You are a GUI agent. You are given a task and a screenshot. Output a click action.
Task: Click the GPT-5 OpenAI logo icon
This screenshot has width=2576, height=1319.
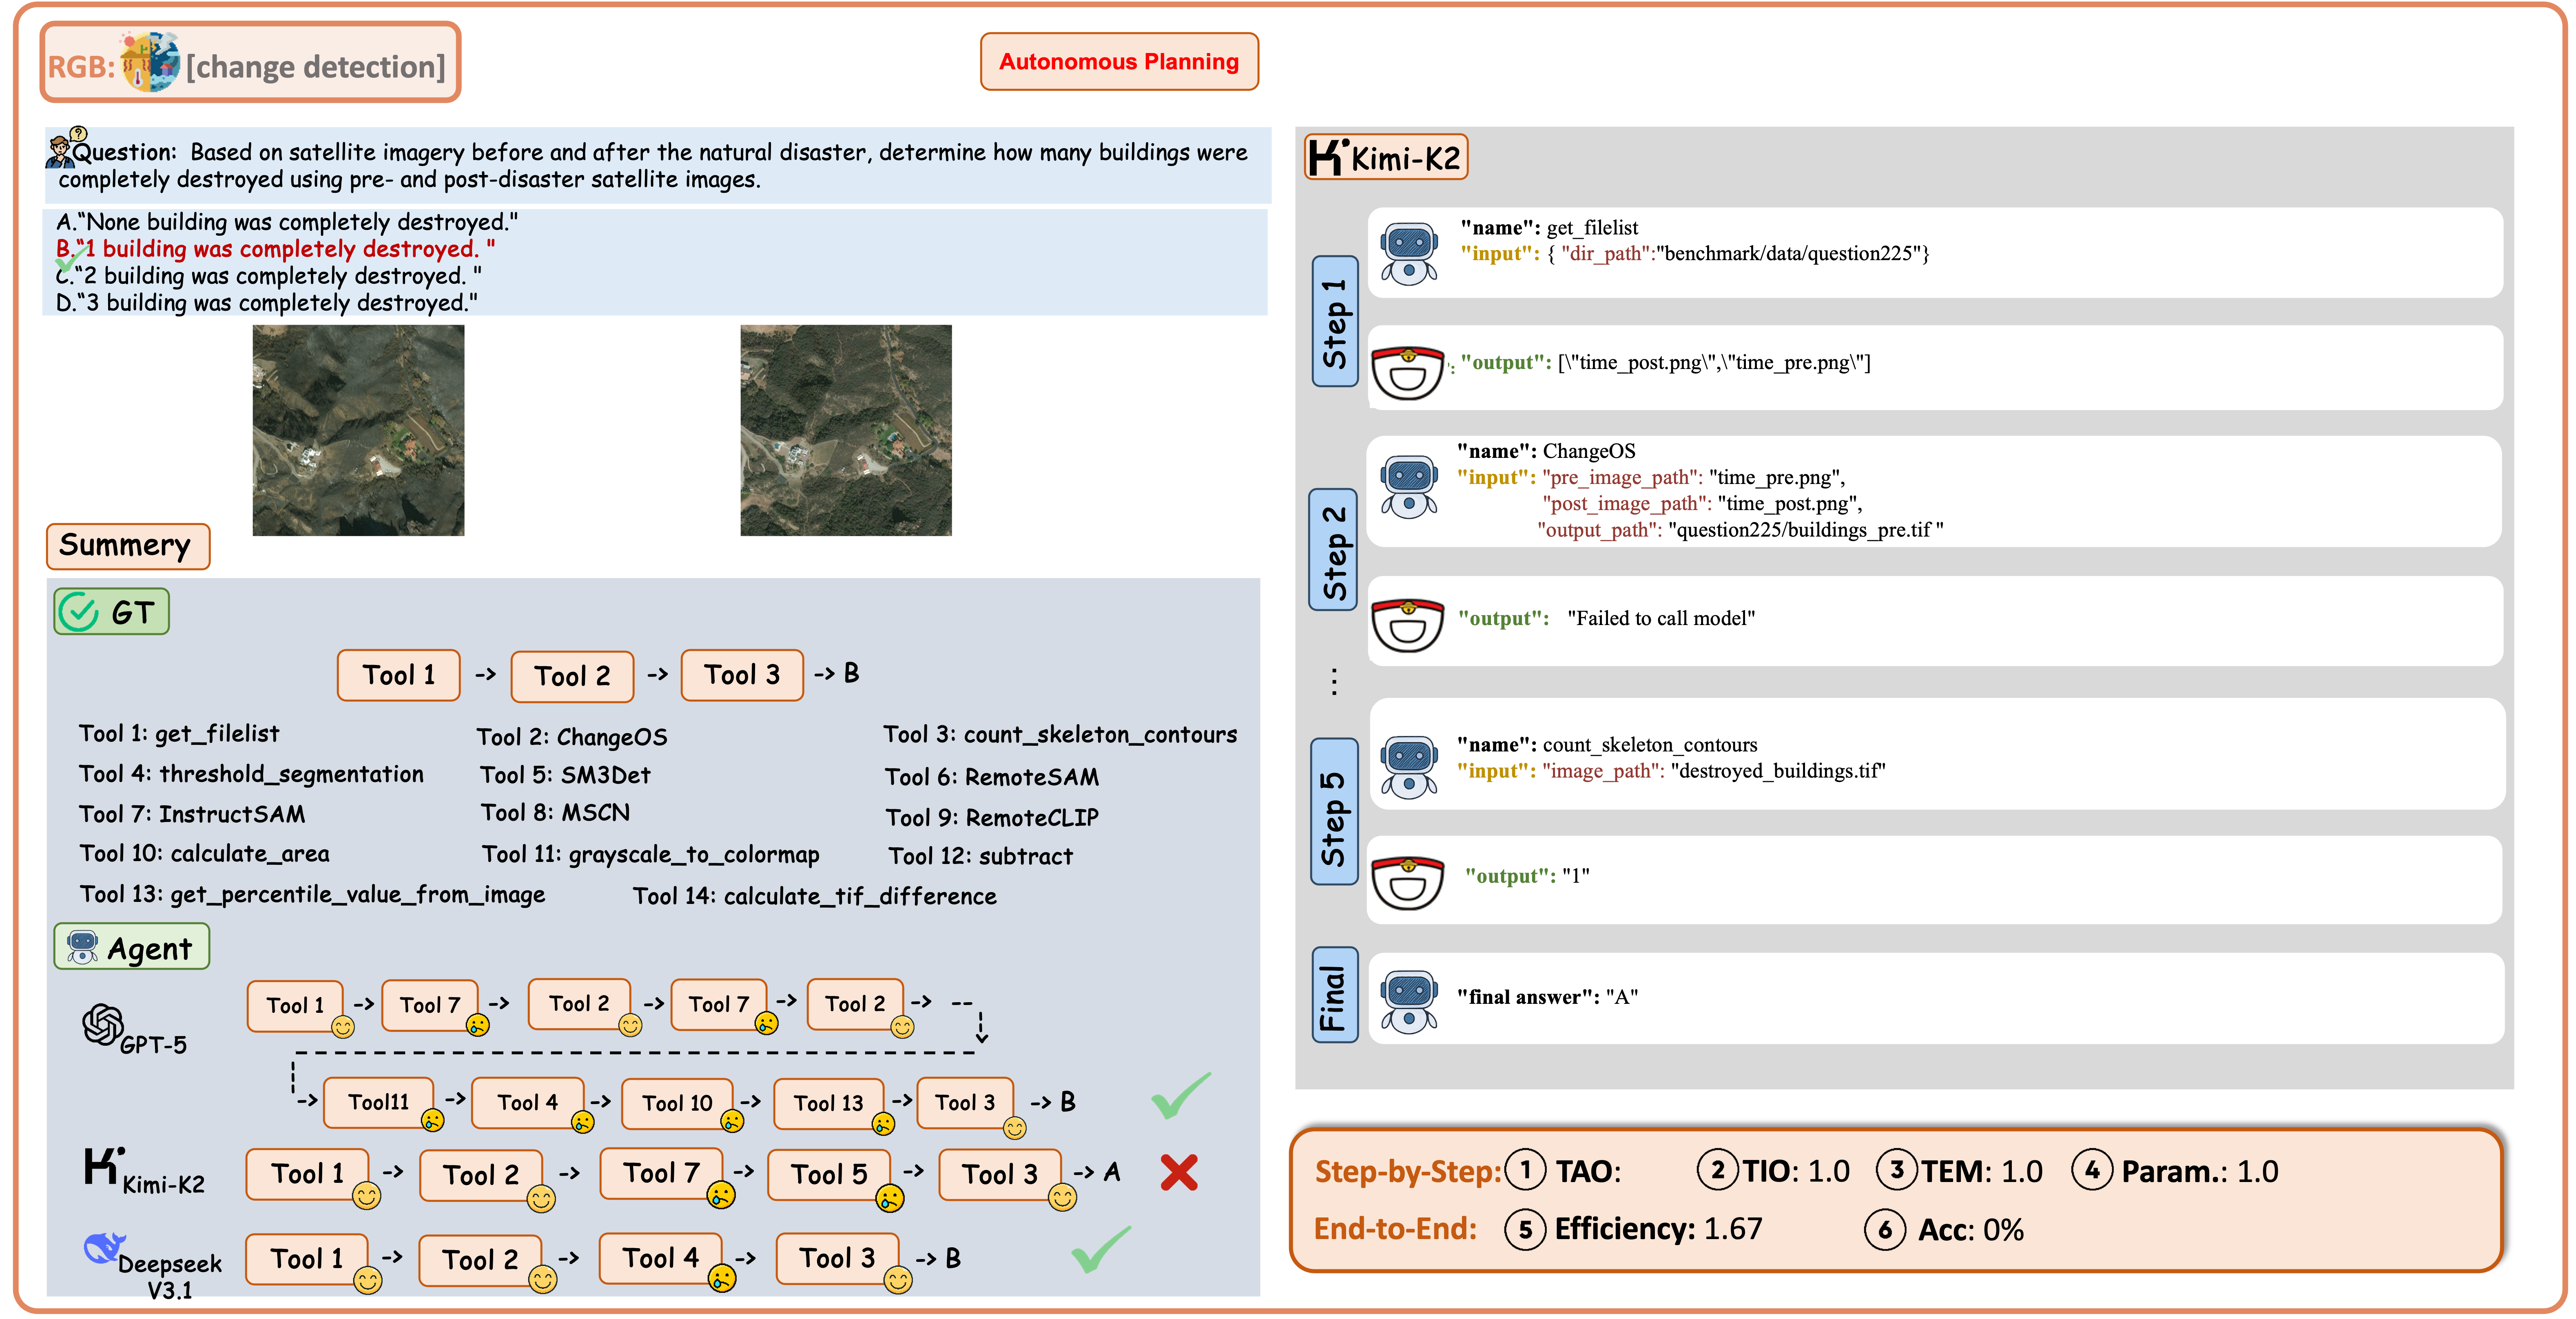coord(103,1024)
